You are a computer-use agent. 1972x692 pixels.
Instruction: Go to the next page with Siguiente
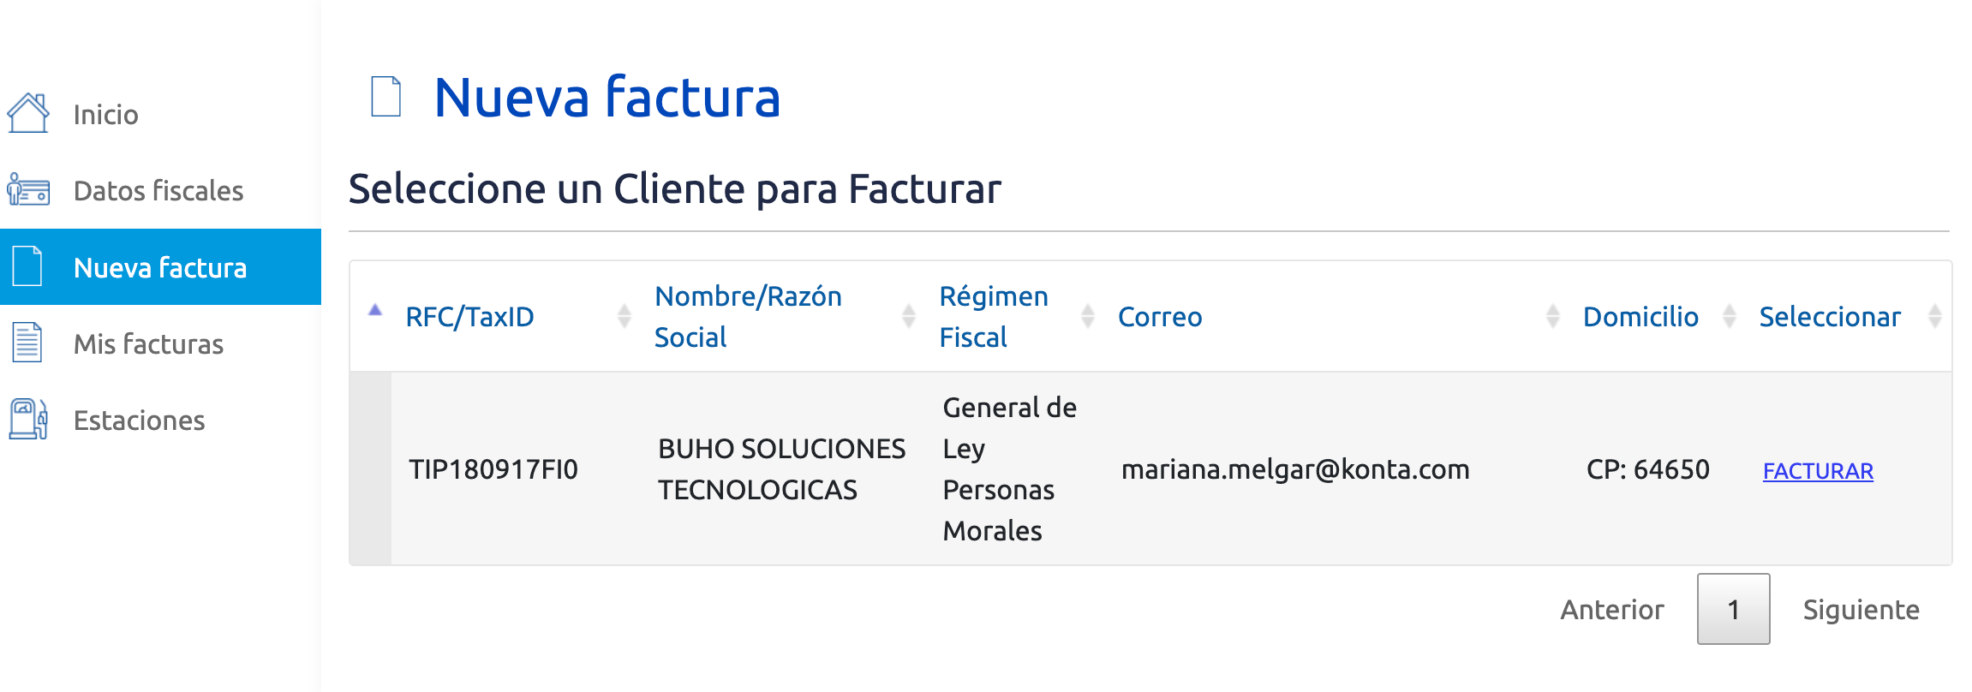point(1860,609)
